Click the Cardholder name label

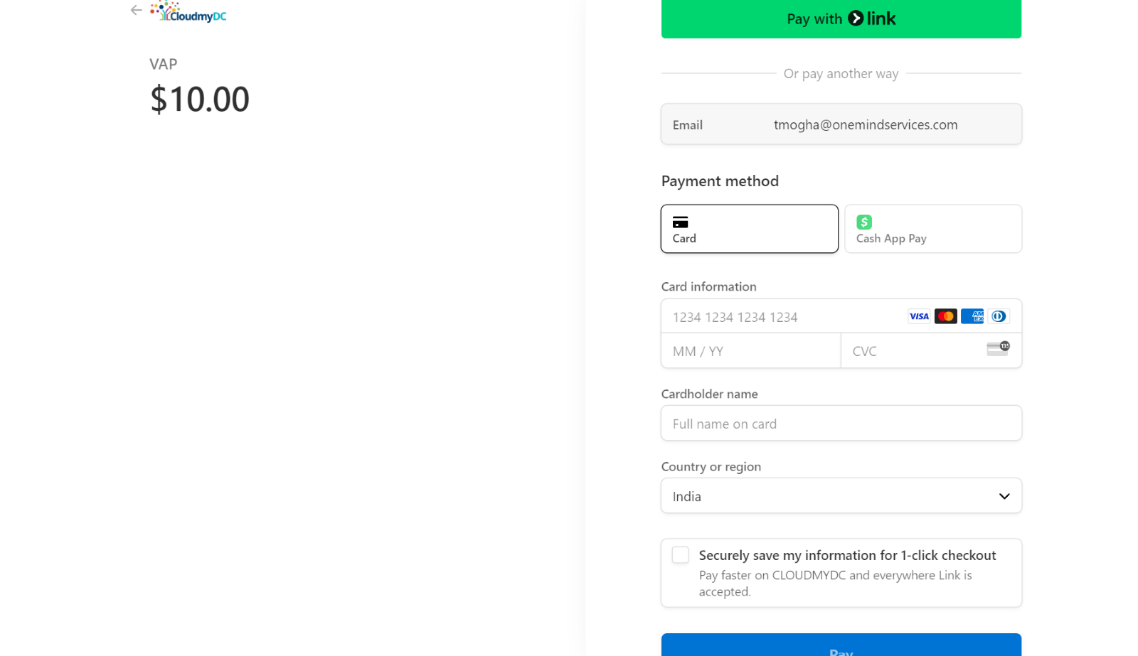pyautogui.click(x=709, y=394)
